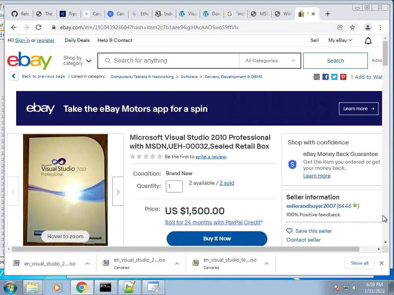Click Learn more on the Motors banner
Screen dimensions: 394x295
pos(359,109)
